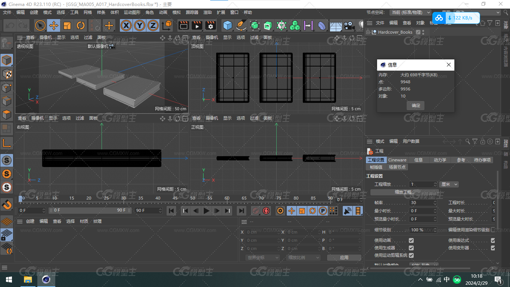
Task: Click 确定 in the 信息 dialog
Action: coord(416,105)
